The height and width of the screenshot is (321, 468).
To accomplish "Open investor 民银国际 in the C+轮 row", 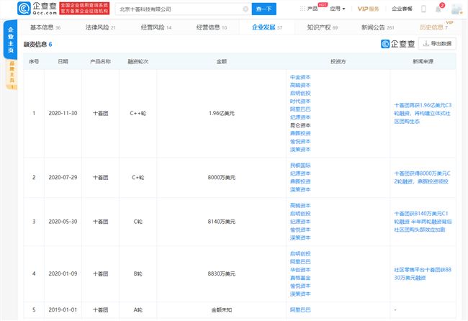I will 300,166.
